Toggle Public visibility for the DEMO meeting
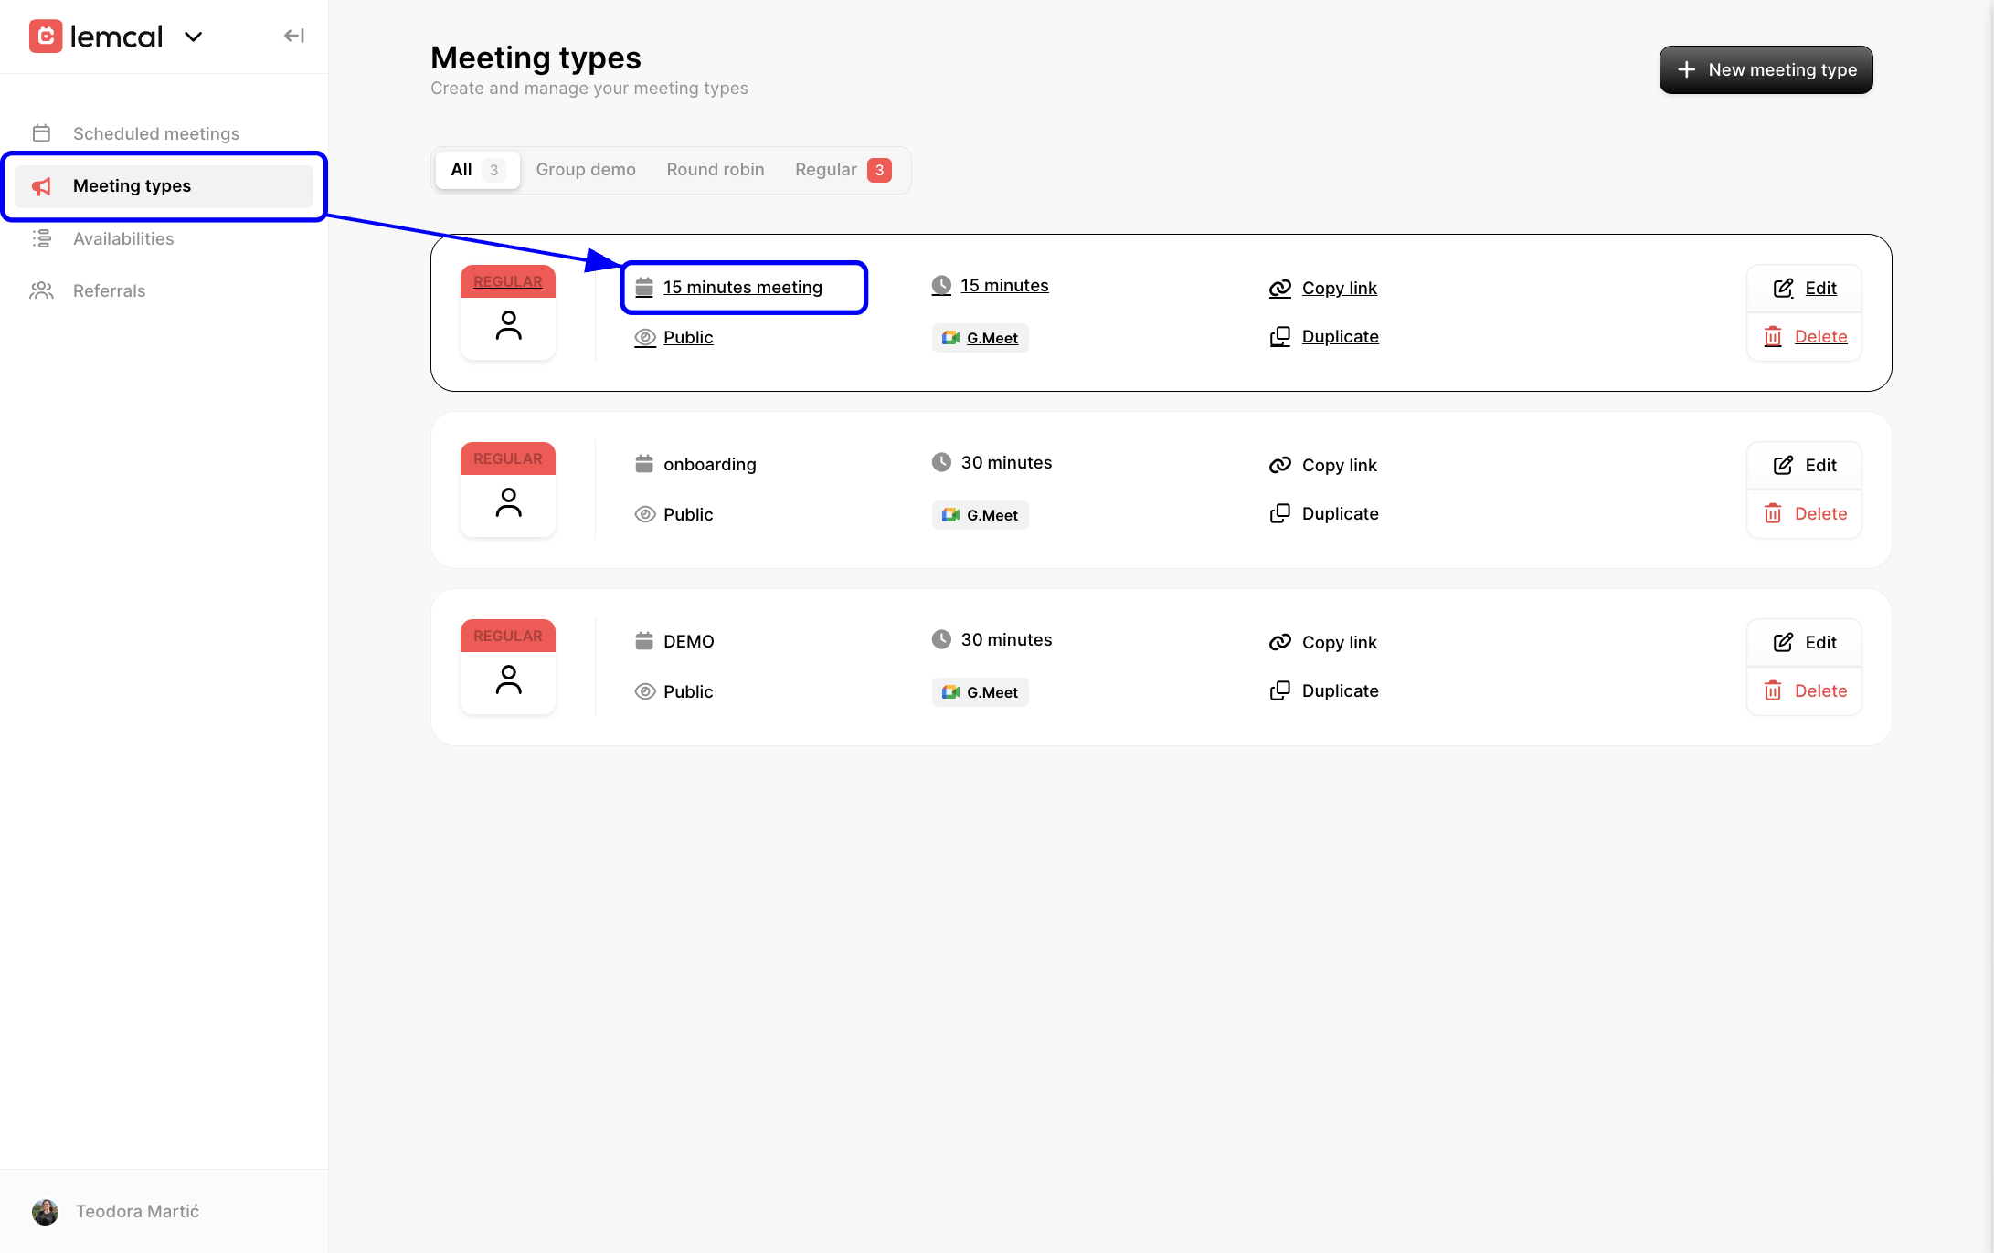 tap(646, 691)
